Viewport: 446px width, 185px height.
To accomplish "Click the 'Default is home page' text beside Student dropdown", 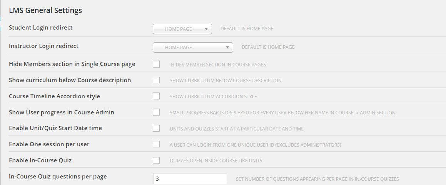I will point(247,29).
